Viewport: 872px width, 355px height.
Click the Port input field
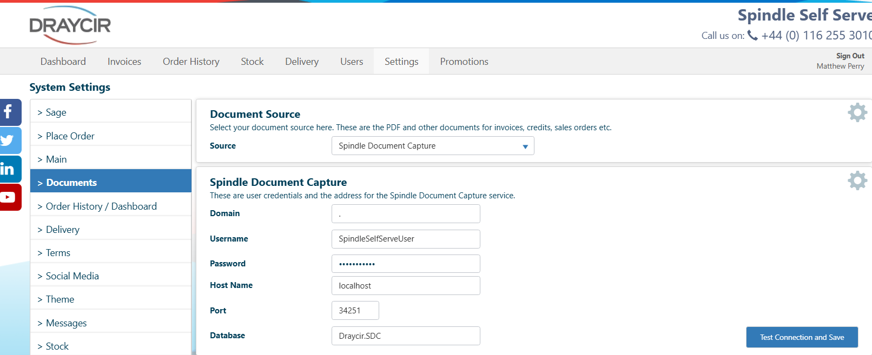click(355, 311)
